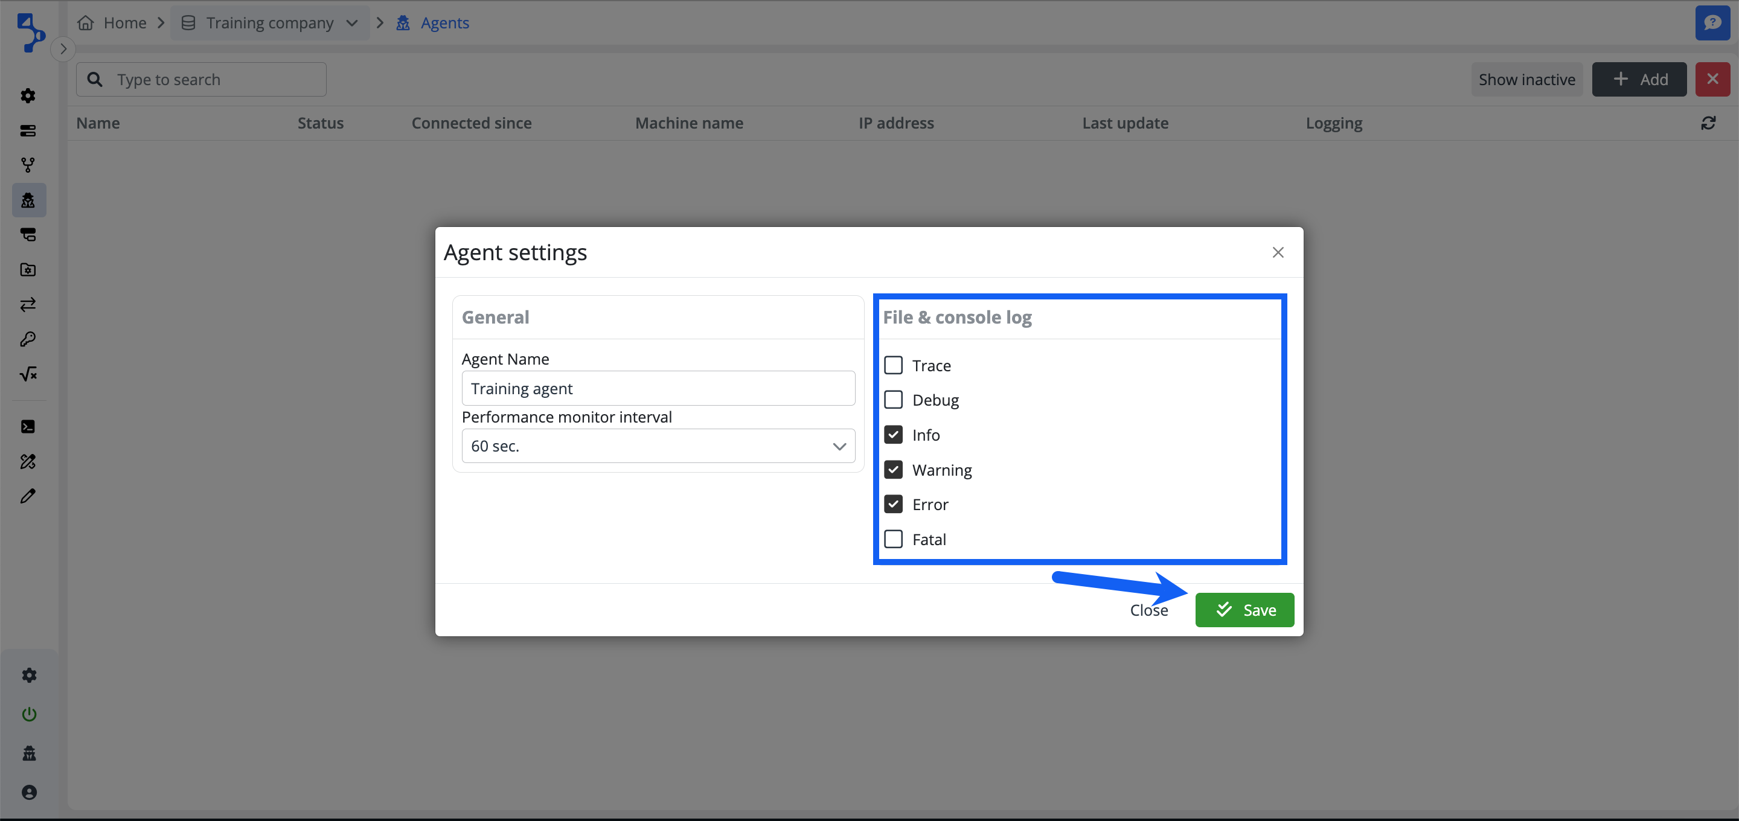Screen dimensions: 1739x821
Task: Click the Agent Name text field
Action: coord(658,389)
